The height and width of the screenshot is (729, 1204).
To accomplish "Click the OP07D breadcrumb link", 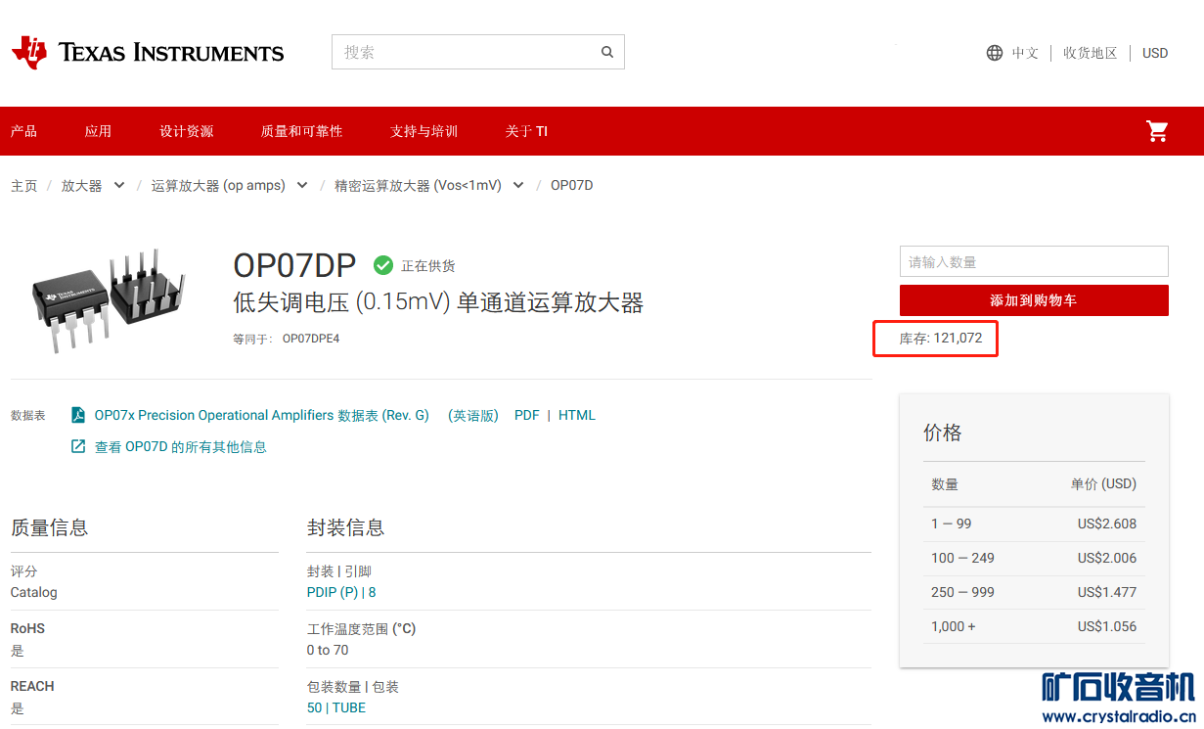I will (x=572, y=185).
